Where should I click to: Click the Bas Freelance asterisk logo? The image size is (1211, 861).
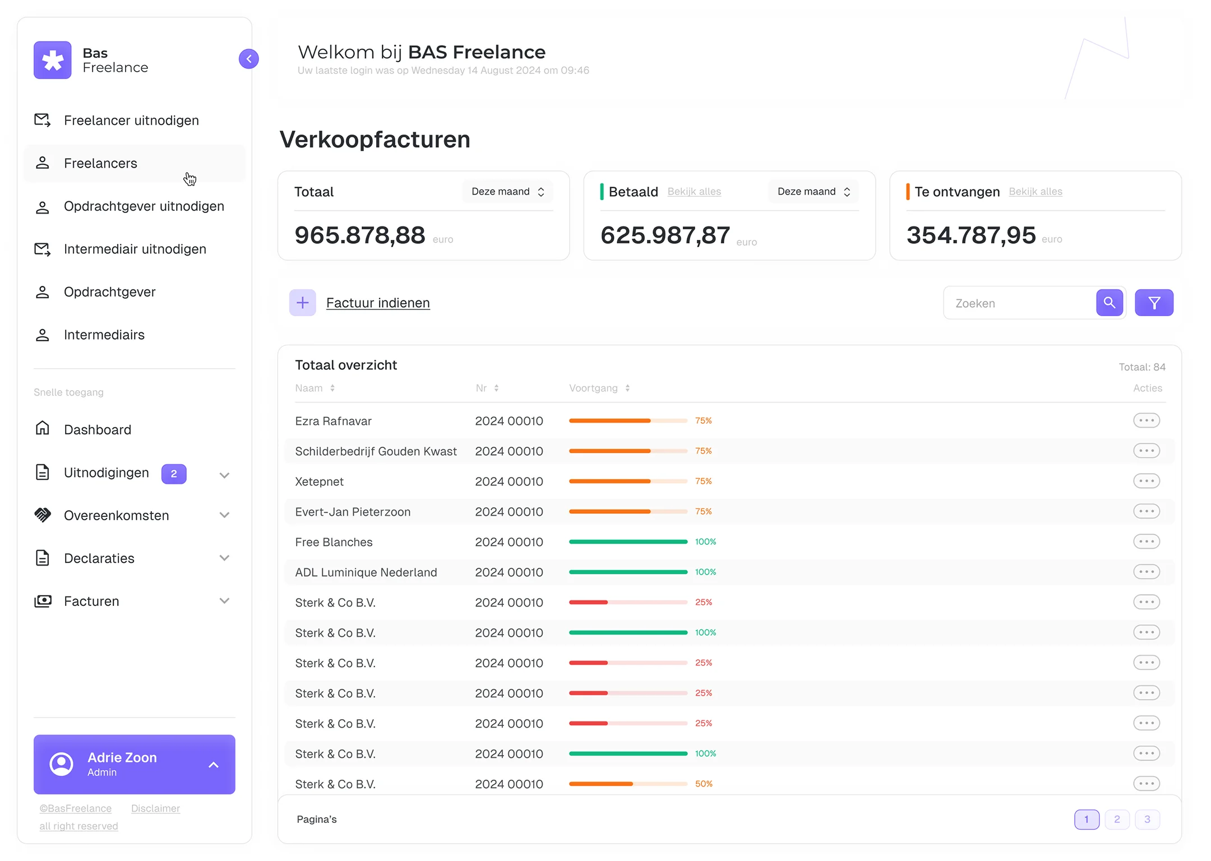tap(53, 60)
